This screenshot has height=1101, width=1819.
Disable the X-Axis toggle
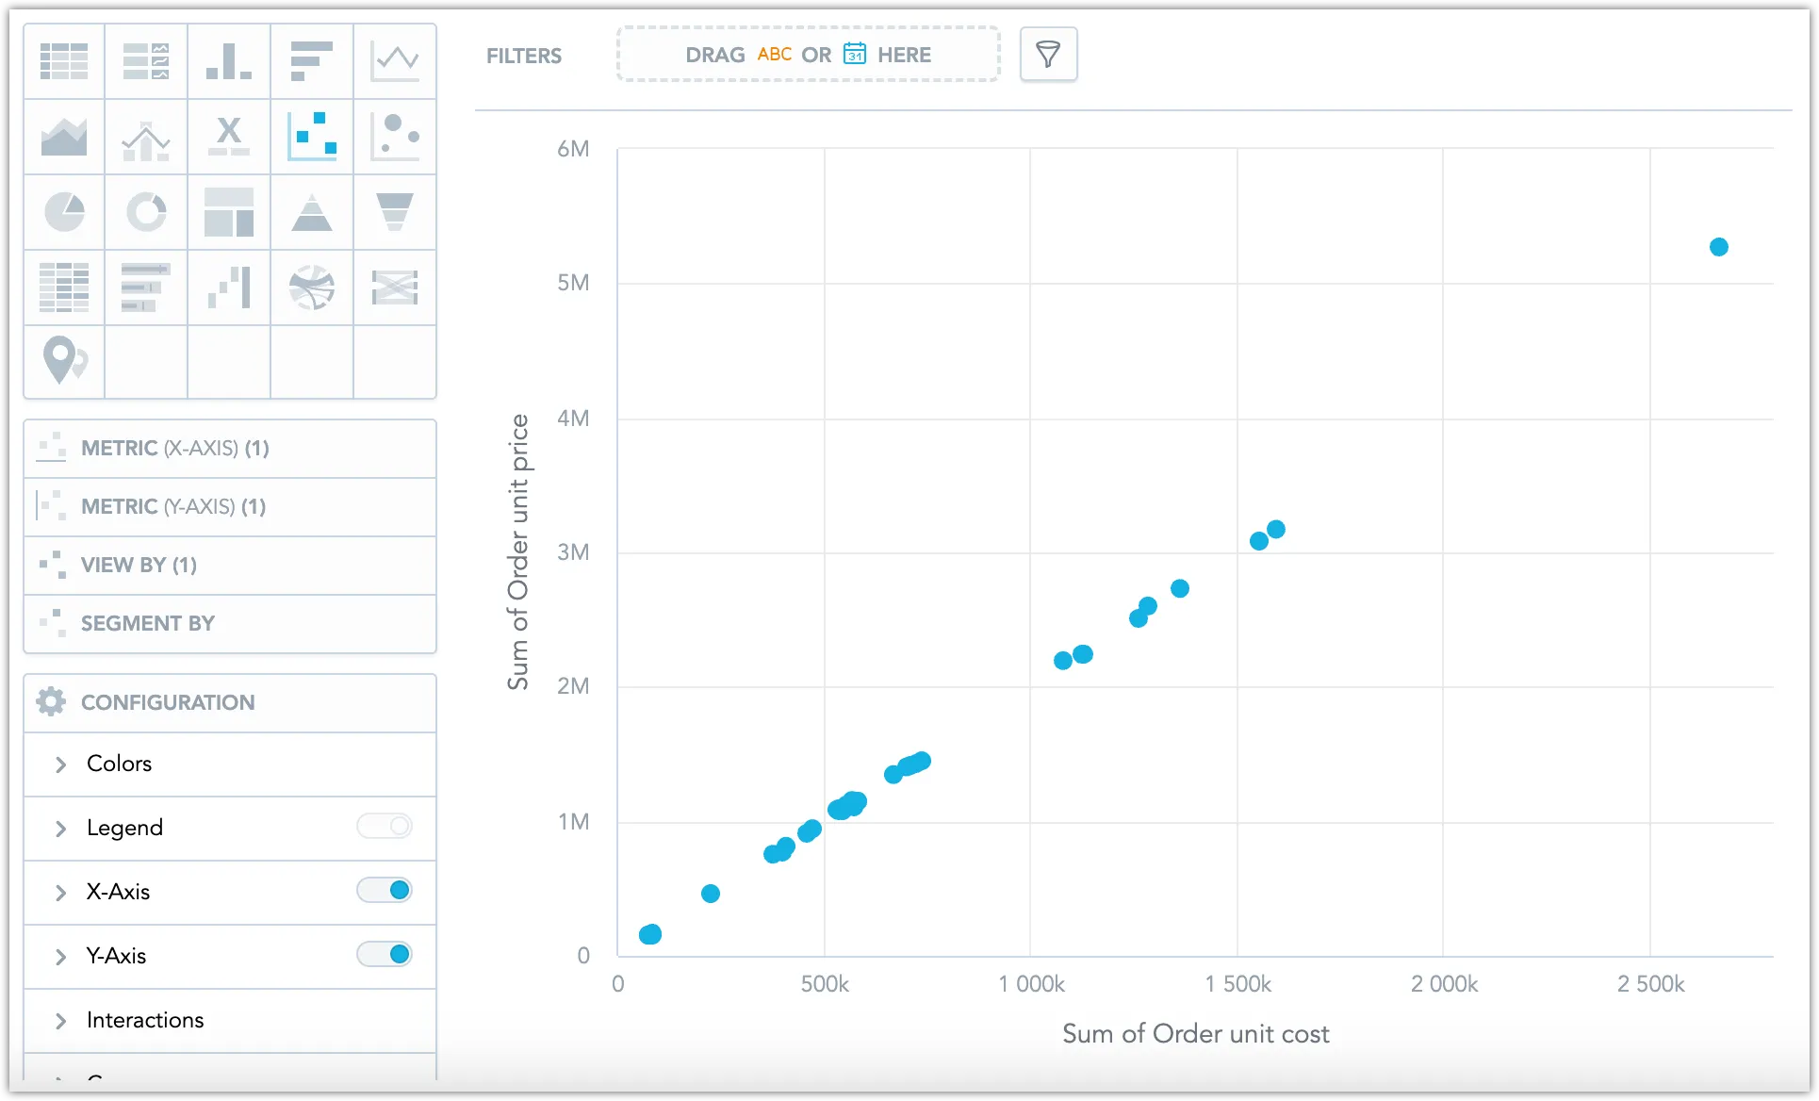coord(385,890)
